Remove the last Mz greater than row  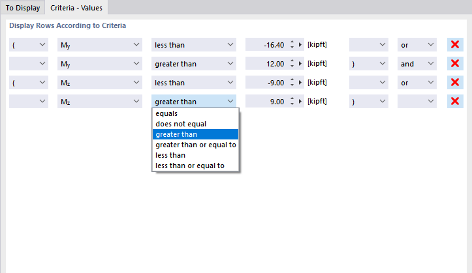pyautogui.click(x=455, y=102)
